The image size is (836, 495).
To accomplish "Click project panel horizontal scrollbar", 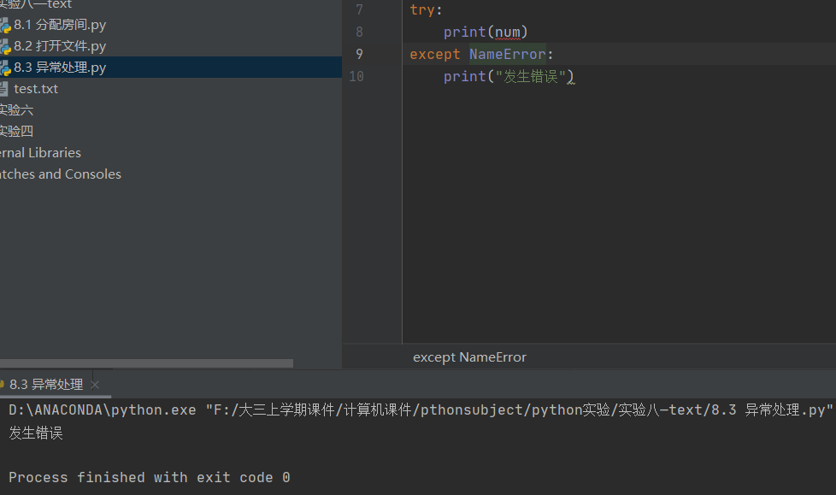I will pos(147,363).
